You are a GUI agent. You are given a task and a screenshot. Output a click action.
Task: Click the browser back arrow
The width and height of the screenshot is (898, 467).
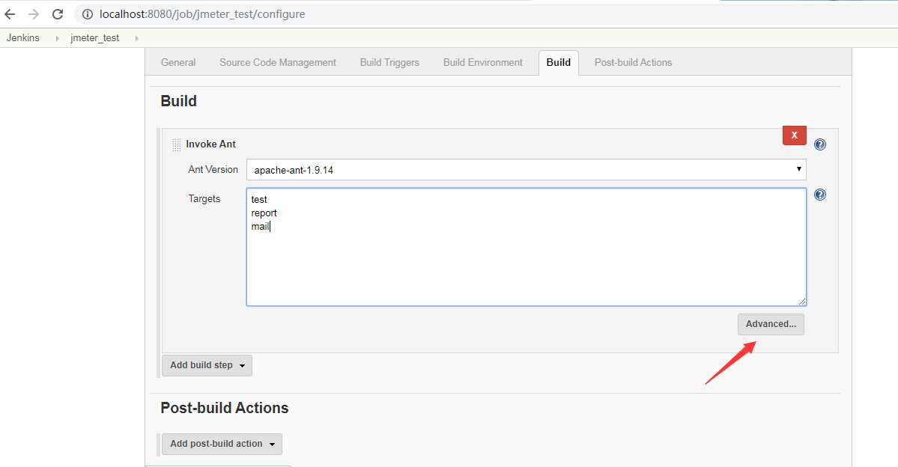pyautogui.click(x=10, y=14)
